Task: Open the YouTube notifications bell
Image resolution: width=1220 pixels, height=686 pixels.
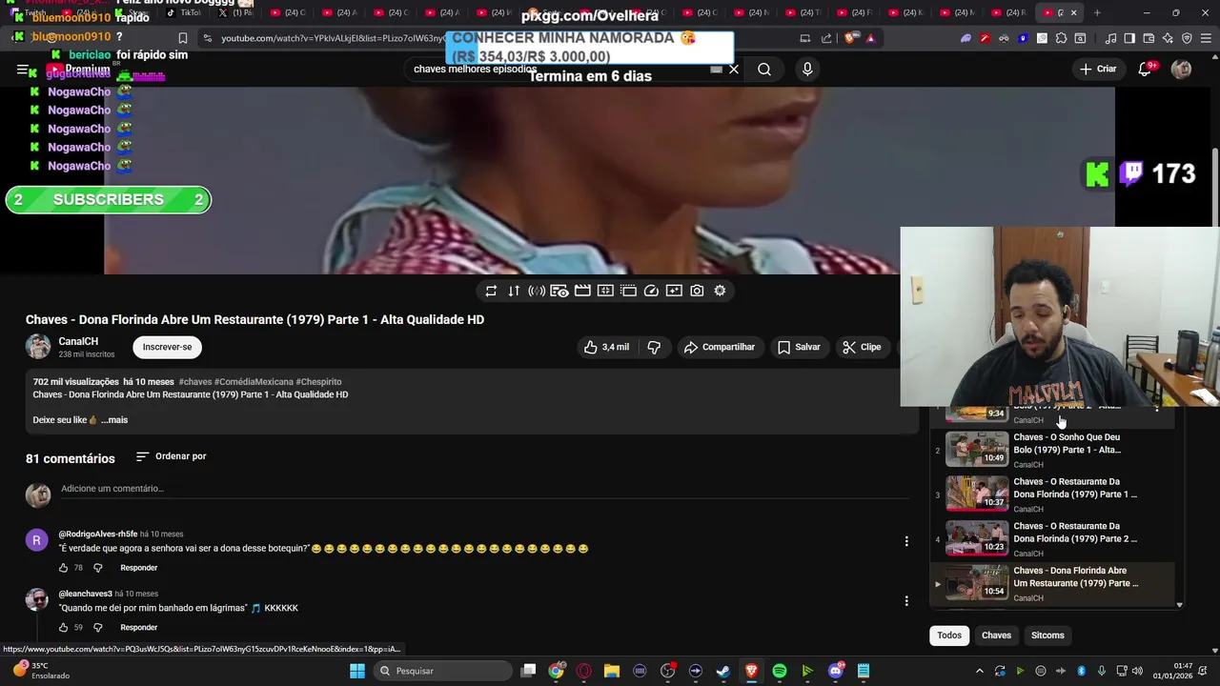Action: click(x=1146, y=69)
